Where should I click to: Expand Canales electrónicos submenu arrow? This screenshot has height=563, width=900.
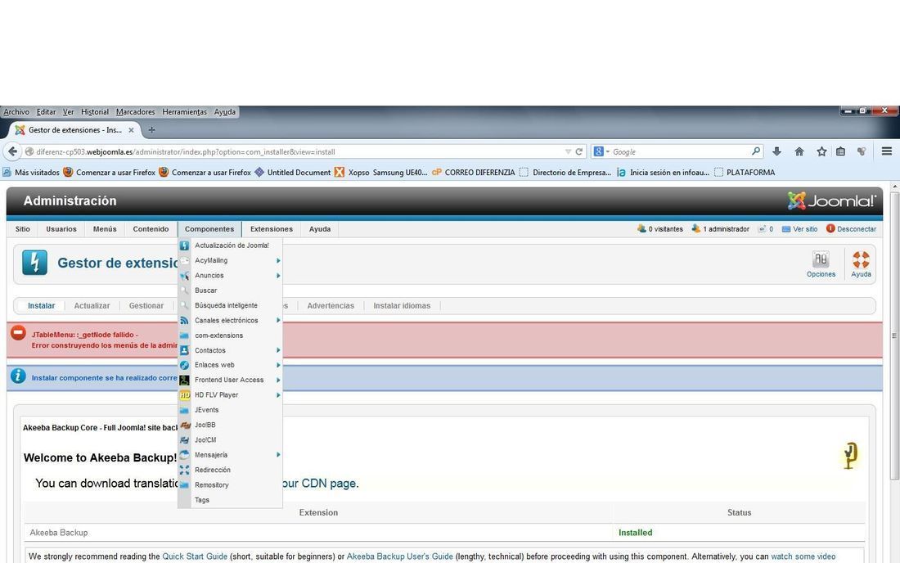(278, 320)
